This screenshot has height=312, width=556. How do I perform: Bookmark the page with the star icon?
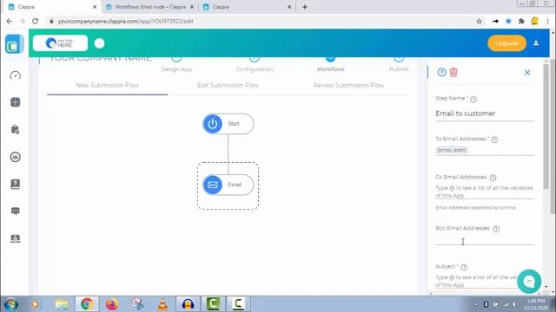[x=479, y=21]
